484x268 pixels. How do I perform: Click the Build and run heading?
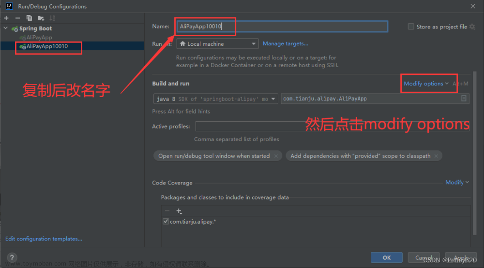tap(171, 84)
